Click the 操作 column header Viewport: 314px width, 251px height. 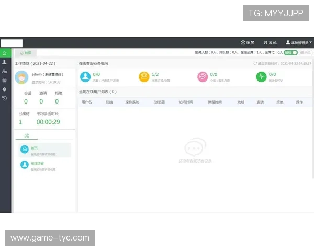(299, 102)
